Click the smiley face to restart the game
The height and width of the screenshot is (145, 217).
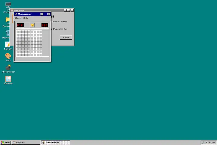(32, 25)
